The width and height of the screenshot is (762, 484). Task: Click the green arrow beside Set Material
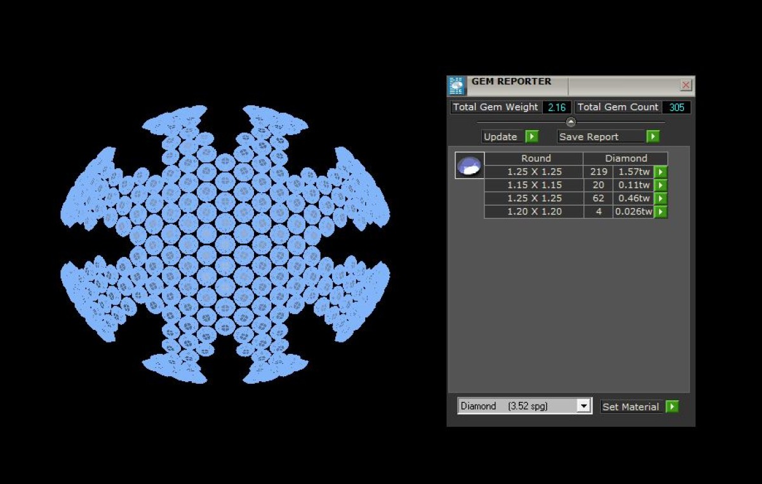click(672, 407)
